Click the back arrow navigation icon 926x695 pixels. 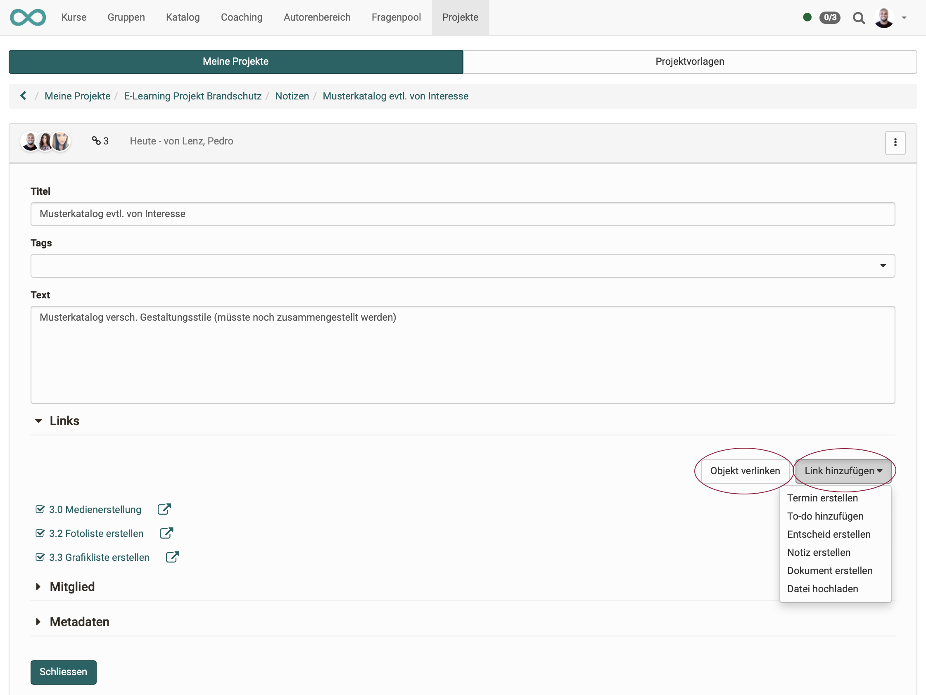tap(23, 96)
